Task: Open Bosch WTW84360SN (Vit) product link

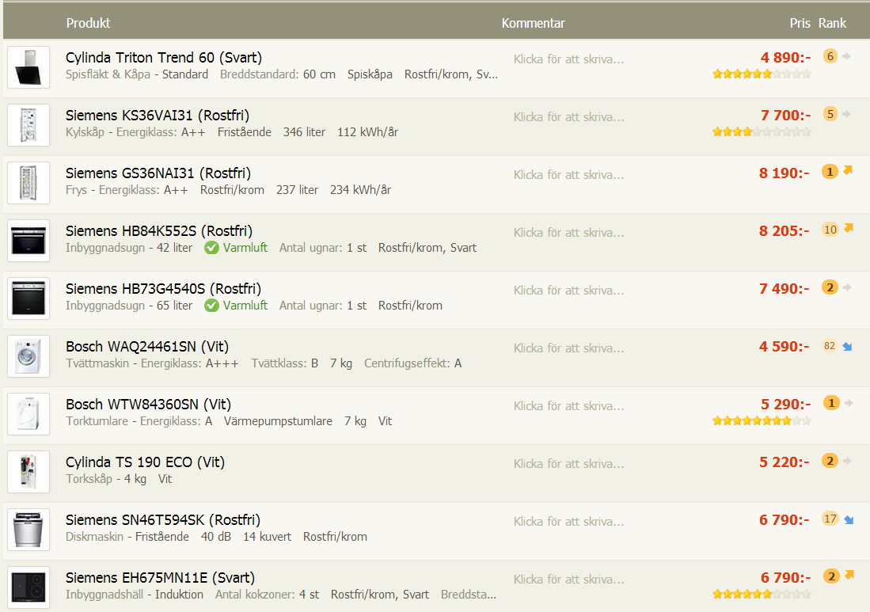Action: pos(148,404)
